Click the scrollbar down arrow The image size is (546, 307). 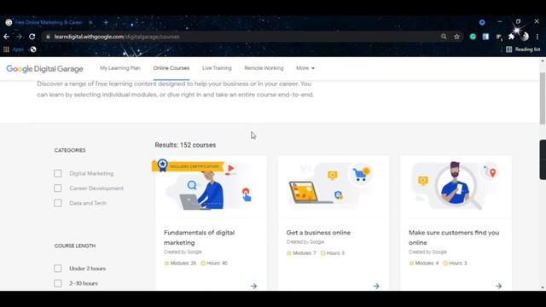pyautogui.click(x=543, y=288)
